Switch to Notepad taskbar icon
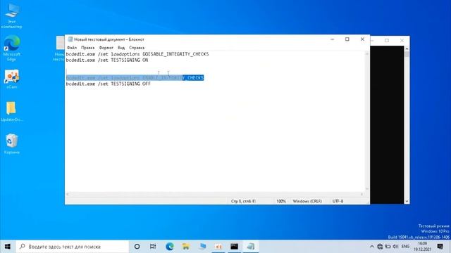This screenshot has width=451, height=253. pyautogui.click(x=251, y=247)
